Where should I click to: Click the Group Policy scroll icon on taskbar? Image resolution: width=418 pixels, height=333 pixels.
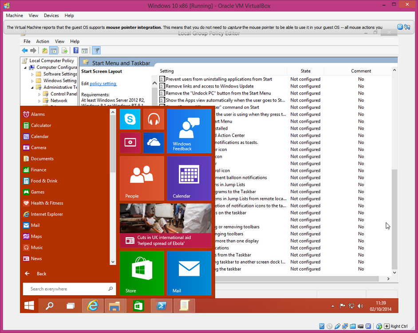tap(184, 305)
